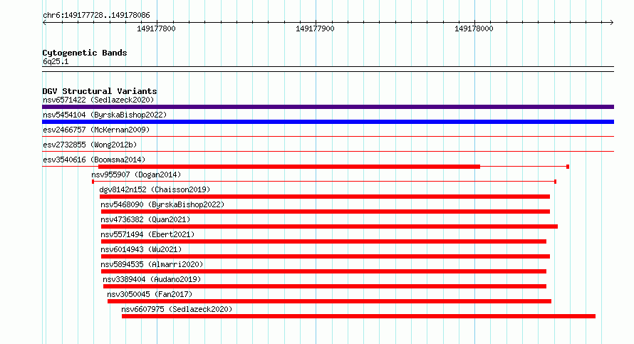This screenshot has height=344, width=634.
Task: Click the esv2466757 (McKernan2009) label
Action: [96, 130]
